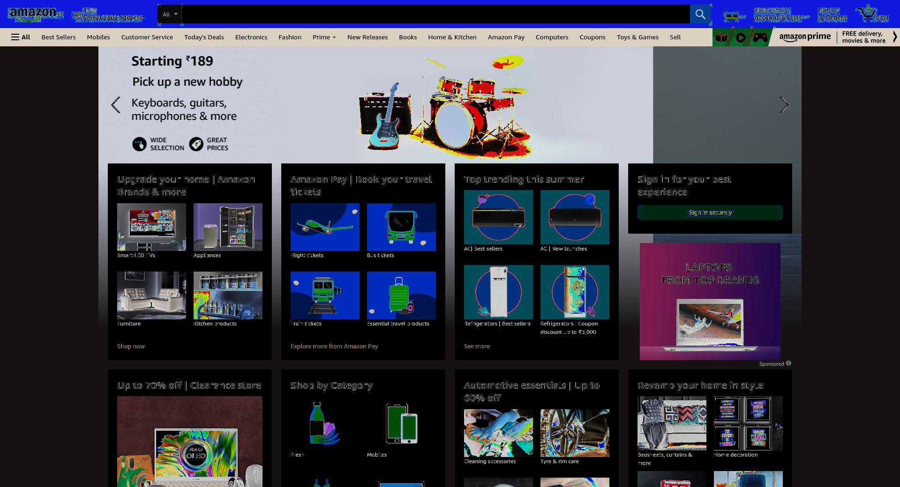Open Appliances thumbnail
The image size is (900, 487).
[x=228, y=227]
